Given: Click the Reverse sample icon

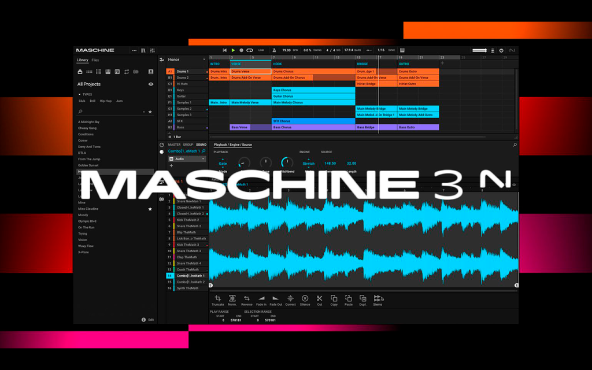Looking at the screenshot, I should coord(246,301).
